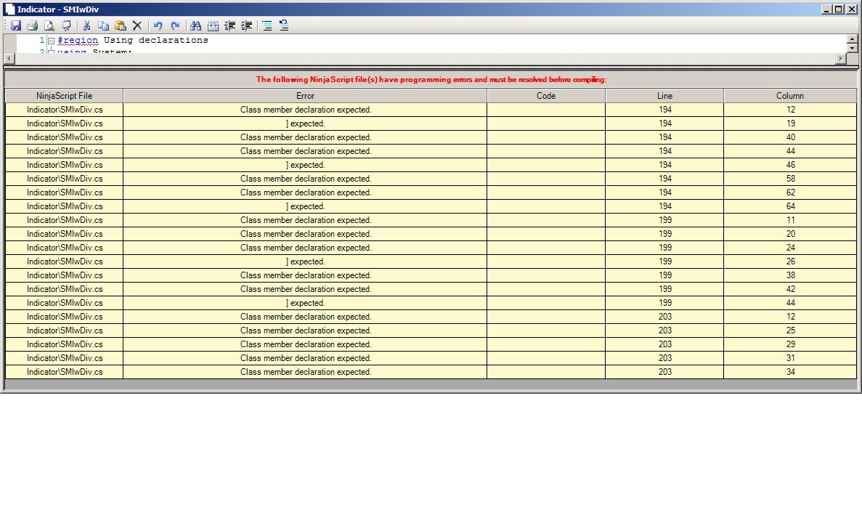The image size is (862, 523).
Task: Click column value 46 in the error list
Action: [x=791, y=165]
